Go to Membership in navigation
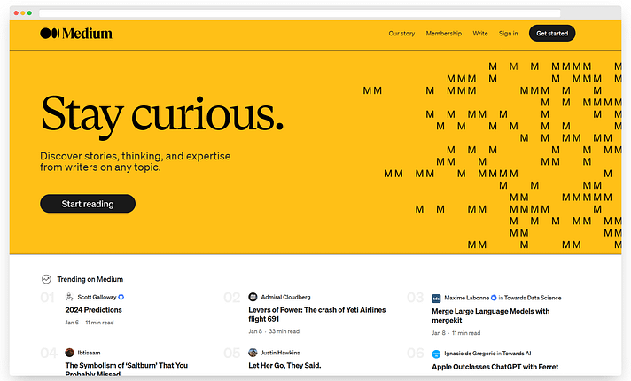Image resolution: width=631 pixels, height=381 pixels. coord(443,34)
